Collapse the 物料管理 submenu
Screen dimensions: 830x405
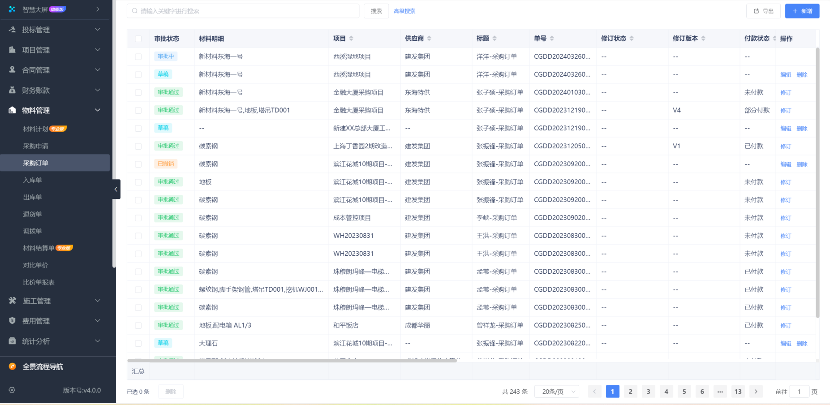pos(98,110)
